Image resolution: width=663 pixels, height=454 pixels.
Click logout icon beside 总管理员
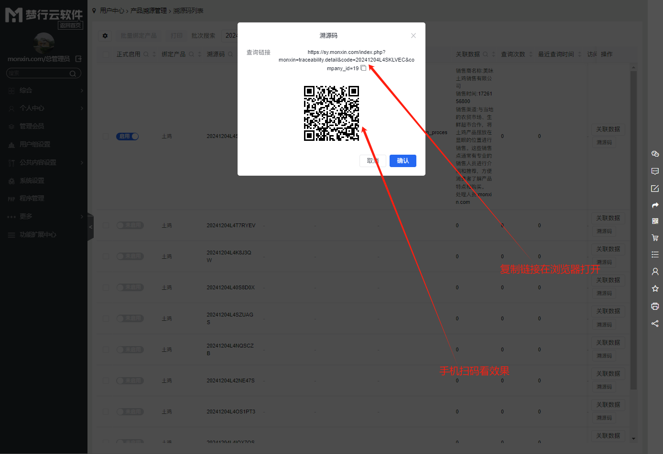click(78, 59)
